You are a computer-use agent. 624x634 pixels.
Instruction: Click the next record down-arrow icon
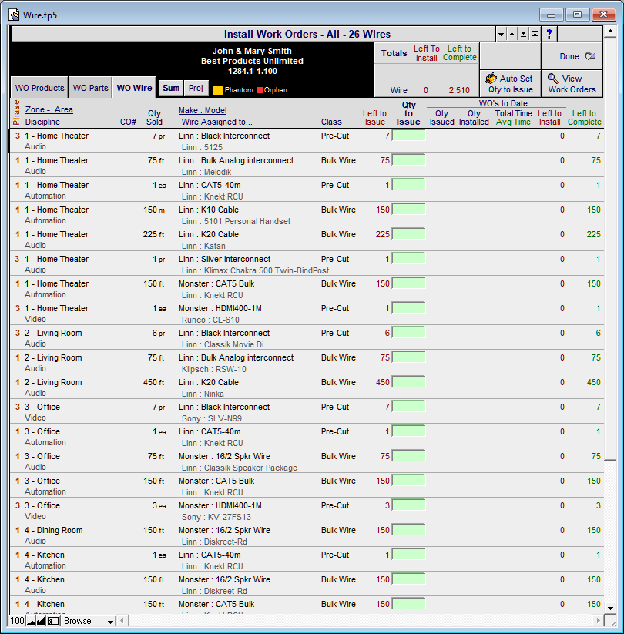(x=501, y=34)
